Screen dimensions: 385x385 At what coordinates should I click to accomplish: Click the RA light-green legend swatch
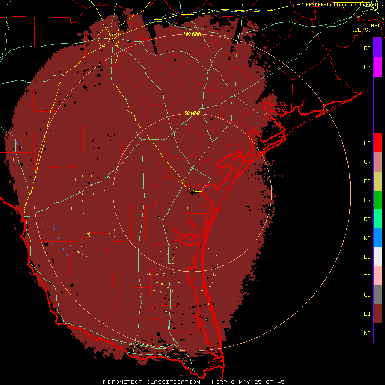point(378,219)
